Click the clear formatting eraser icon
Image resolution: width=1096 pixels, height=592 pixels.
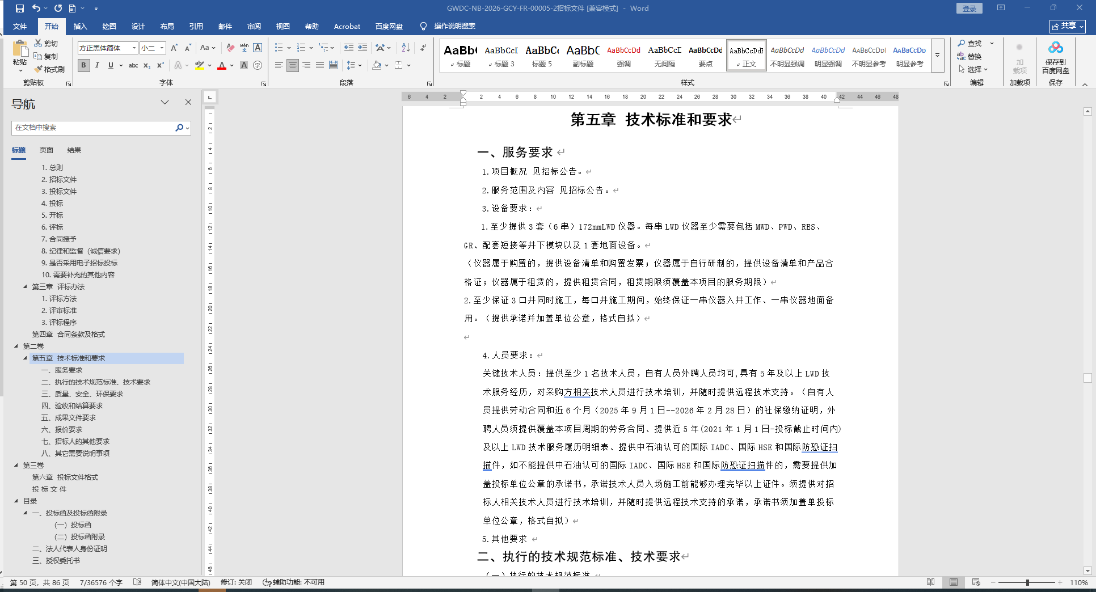coord(230,48)
